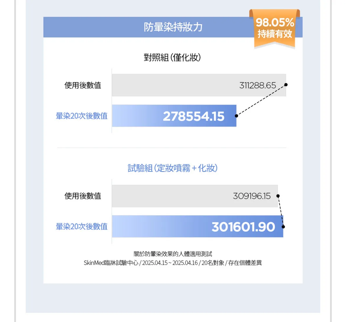
Task: Select the 對照組 (僅化妝) heading
Action: click(172, 57)
